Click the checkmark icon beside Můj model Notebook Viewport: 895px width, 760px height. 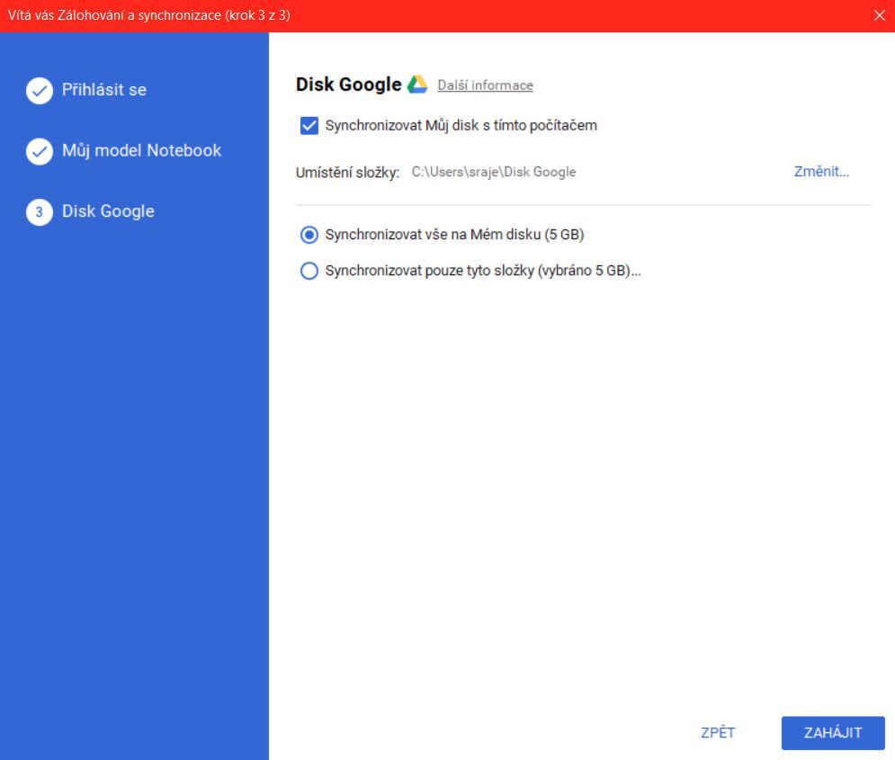40,150
